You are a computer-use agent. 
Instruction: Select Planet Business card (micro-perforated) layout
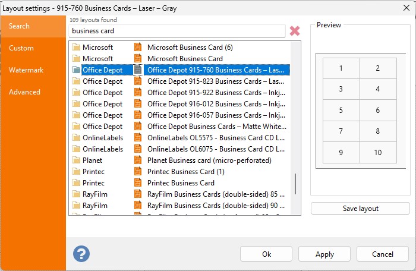[209, 160]
